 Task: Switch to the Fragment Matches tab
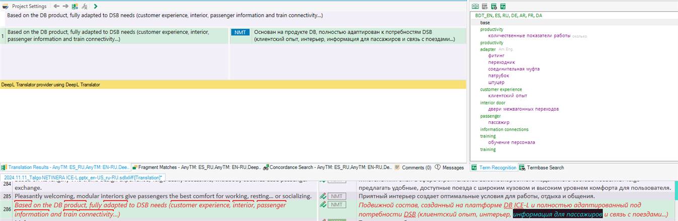click(x=171, y=167)
